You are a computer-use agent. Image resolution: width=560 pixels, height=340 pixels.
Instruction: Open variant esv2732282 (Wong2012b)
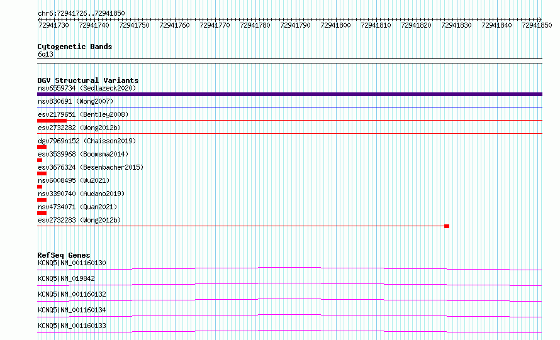pyautogui.click(x=79, y=128)
